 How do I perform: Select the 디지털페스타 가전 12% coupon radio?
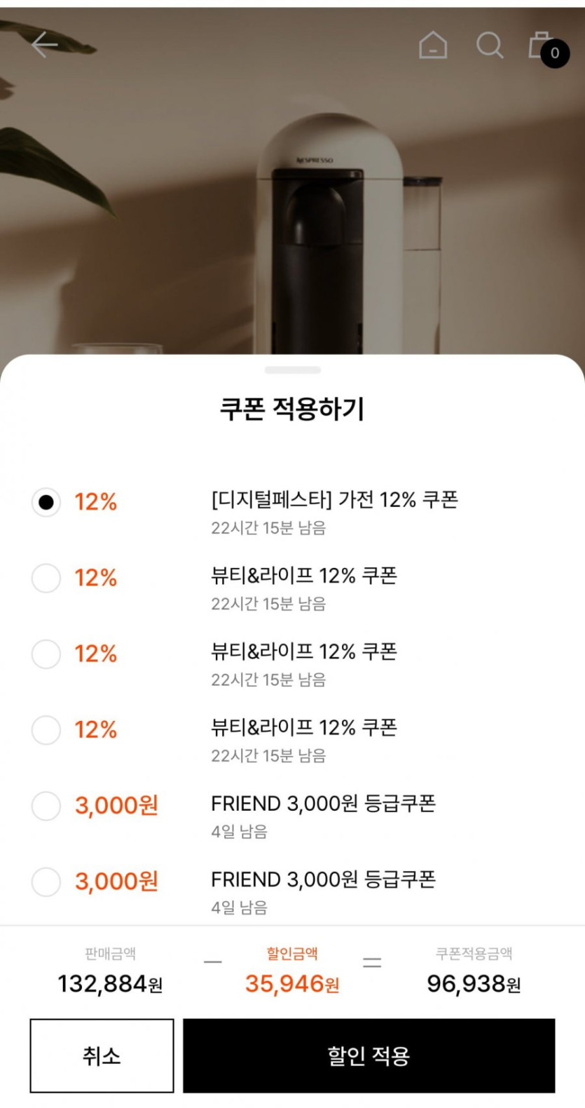point(46,502)
